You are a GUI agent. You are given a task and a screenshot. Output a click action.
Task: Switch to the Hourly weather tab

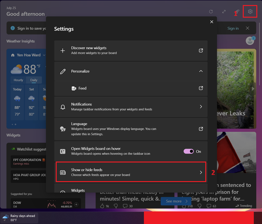coord(18,80)
